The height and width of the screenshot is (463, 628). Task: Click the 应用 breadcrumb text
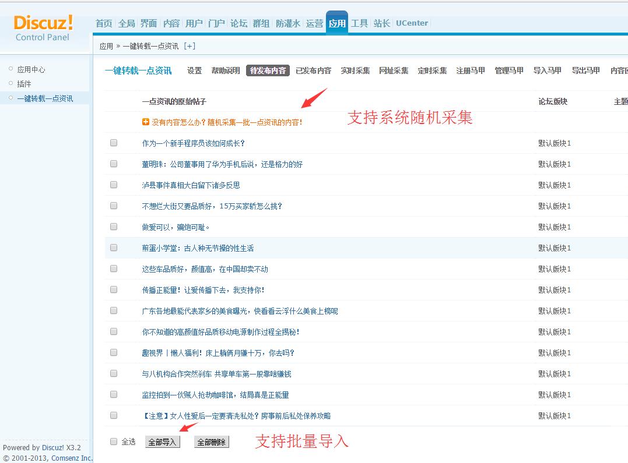(106, 46)
